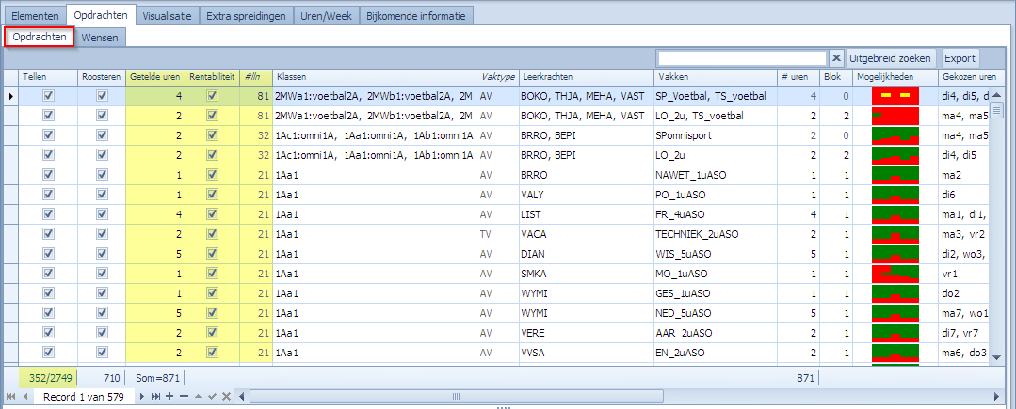1016x409 pixels.
Task: Toggle Tellen checkbox in SP_Voetbal row
Action: [49, 95]
